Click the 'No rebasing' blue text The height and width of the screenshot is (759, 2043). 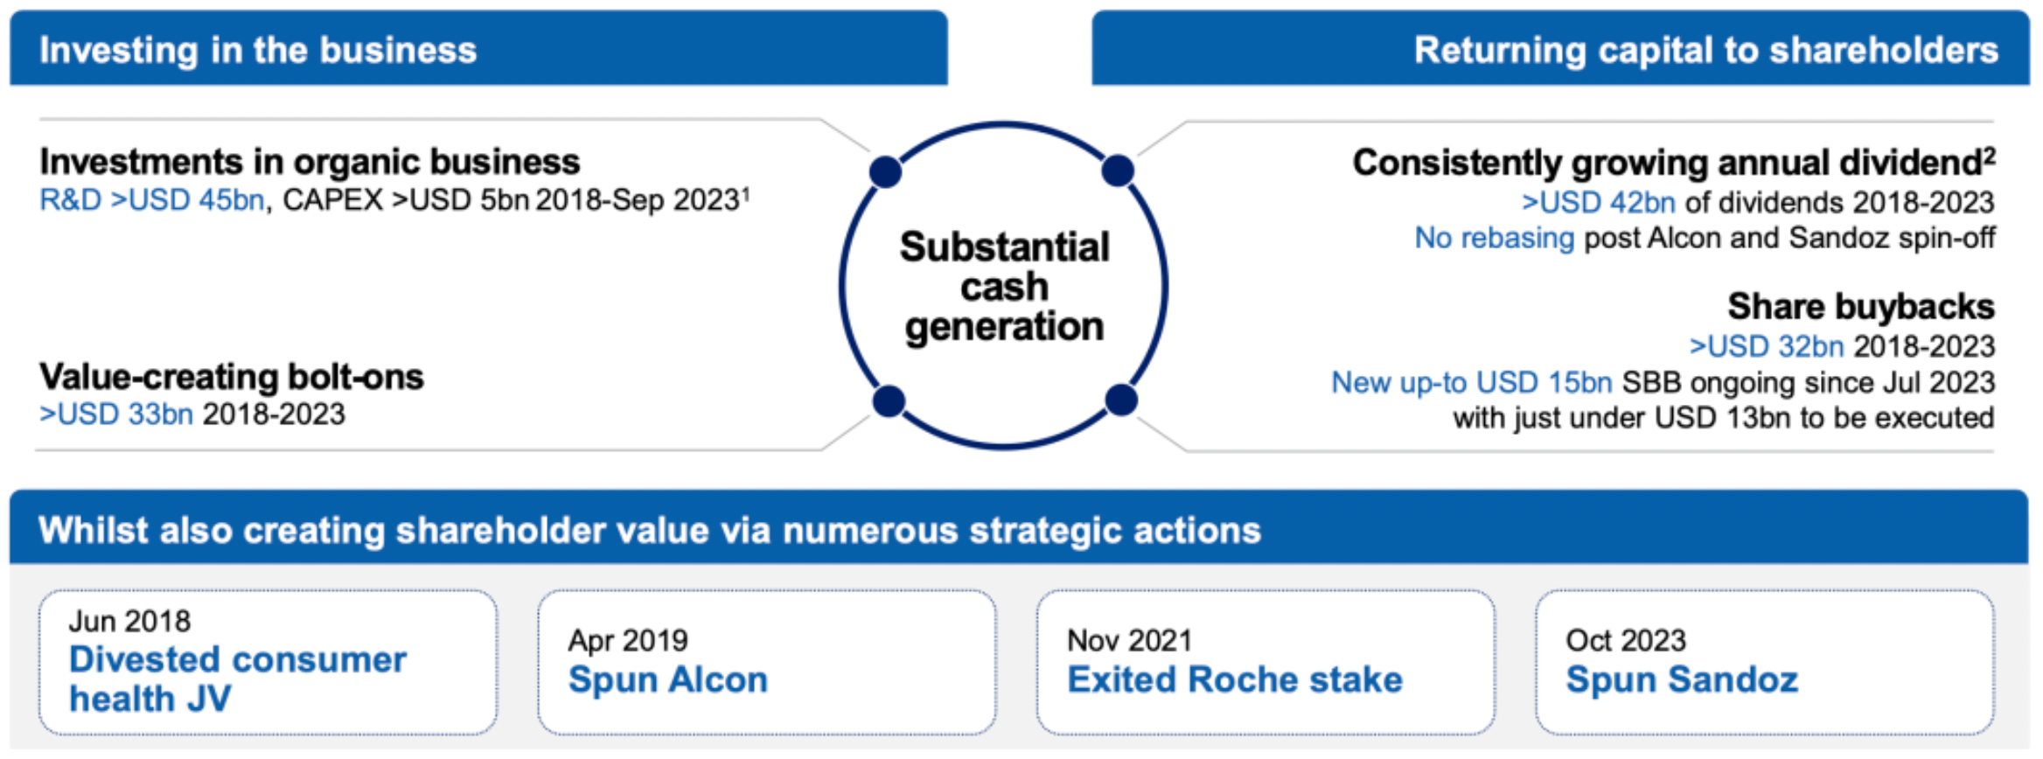coord(1494,238)
